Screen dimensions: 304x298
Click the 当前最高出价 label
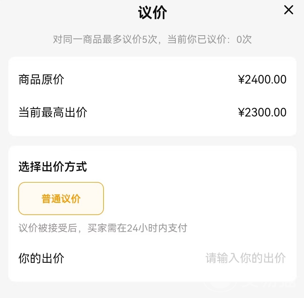click(53, 113)
